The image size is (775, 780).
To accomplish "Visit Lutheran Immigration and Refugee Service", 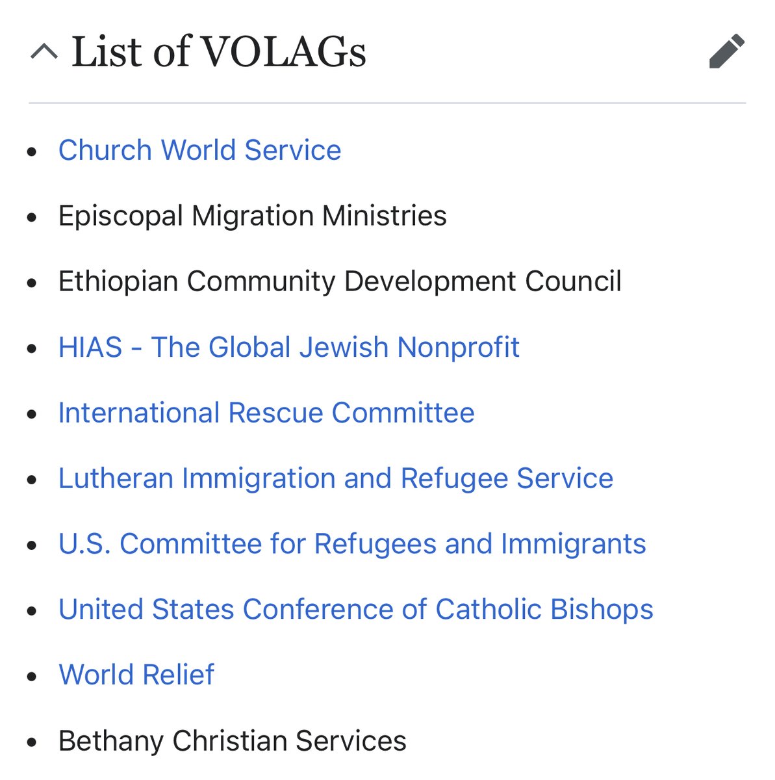I will coord(335,478).
